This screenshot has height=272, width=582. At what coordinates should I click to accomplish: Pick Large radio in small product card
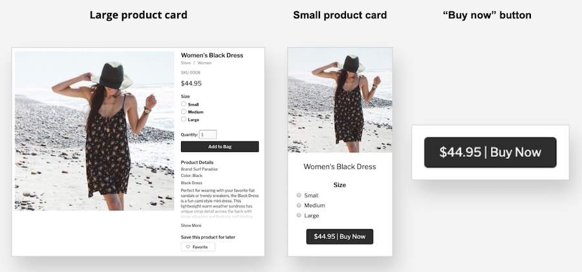pyautogui.click(x=299, y=215)
